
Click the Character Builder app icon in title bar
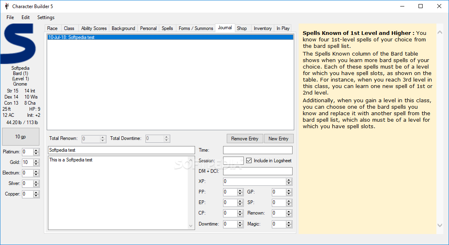[7, 6]
